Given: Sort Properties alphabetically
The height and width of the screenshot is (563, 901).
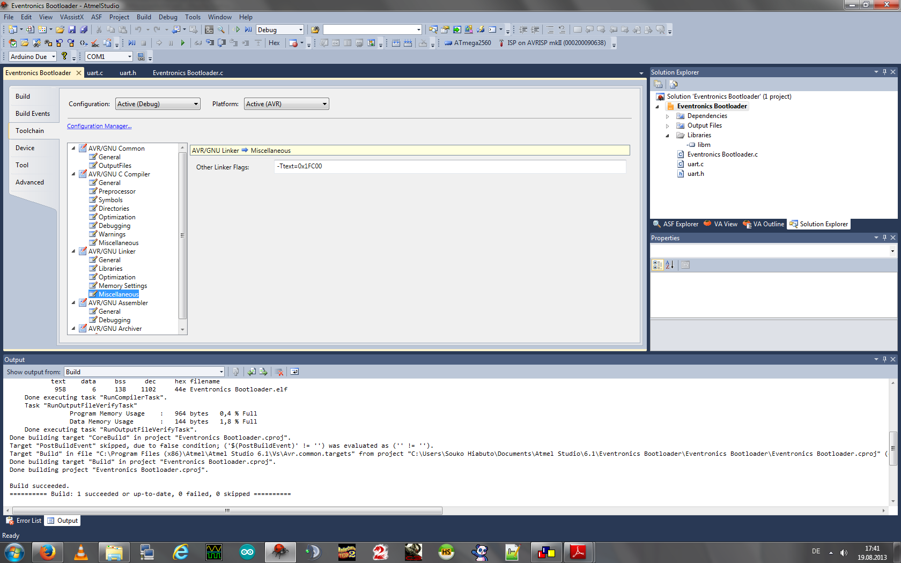Looking at the screenshot, I should 669,265.
